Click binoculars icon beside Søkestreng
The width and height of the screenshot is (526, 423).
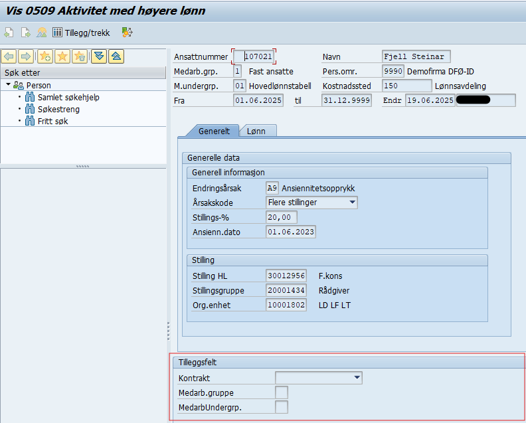(30, 110)
